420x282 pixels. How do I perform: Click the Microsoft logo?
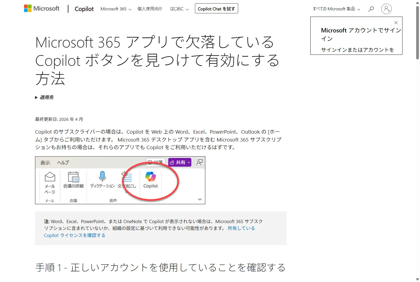(x=42, y=8)
